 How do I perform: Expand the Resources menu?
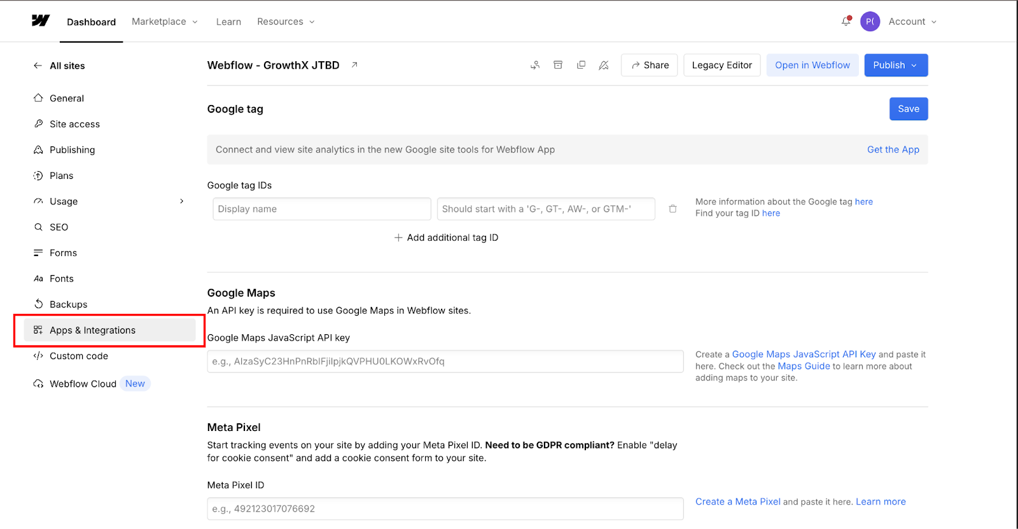pos(286,22)
